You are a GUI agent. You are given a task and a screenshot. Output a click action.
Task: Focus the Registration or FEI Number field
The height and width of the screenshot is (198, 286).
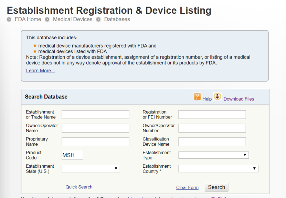pyautogui.click(x=212, y=115)
